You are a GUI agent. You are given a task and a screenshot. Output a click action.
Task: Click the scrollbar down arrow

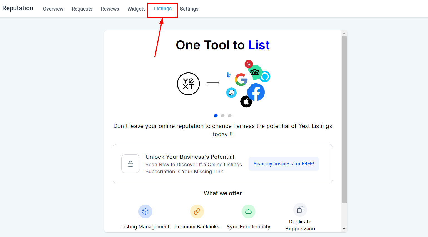click(x=344, y=229)
